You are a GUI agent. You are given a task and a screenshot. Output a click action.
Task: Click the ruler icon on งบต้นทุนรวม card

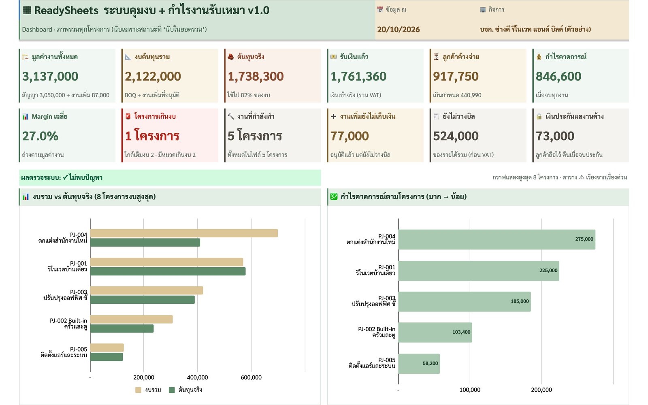pos(128,57)
